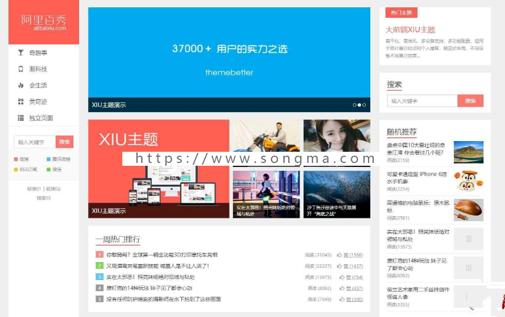Open the 链接02 footer link
505x317 pixels.
(x=53, y=189)
